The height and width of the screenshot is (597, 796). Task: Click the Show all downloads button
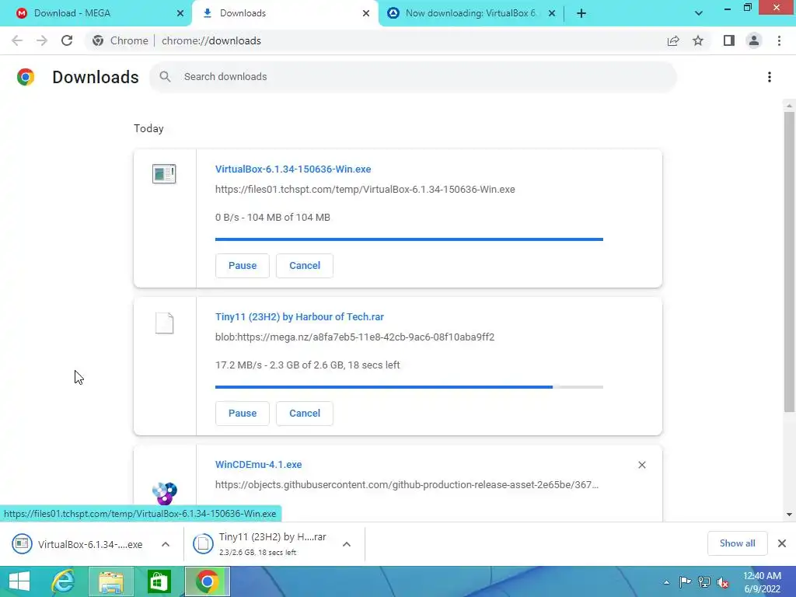737,543
